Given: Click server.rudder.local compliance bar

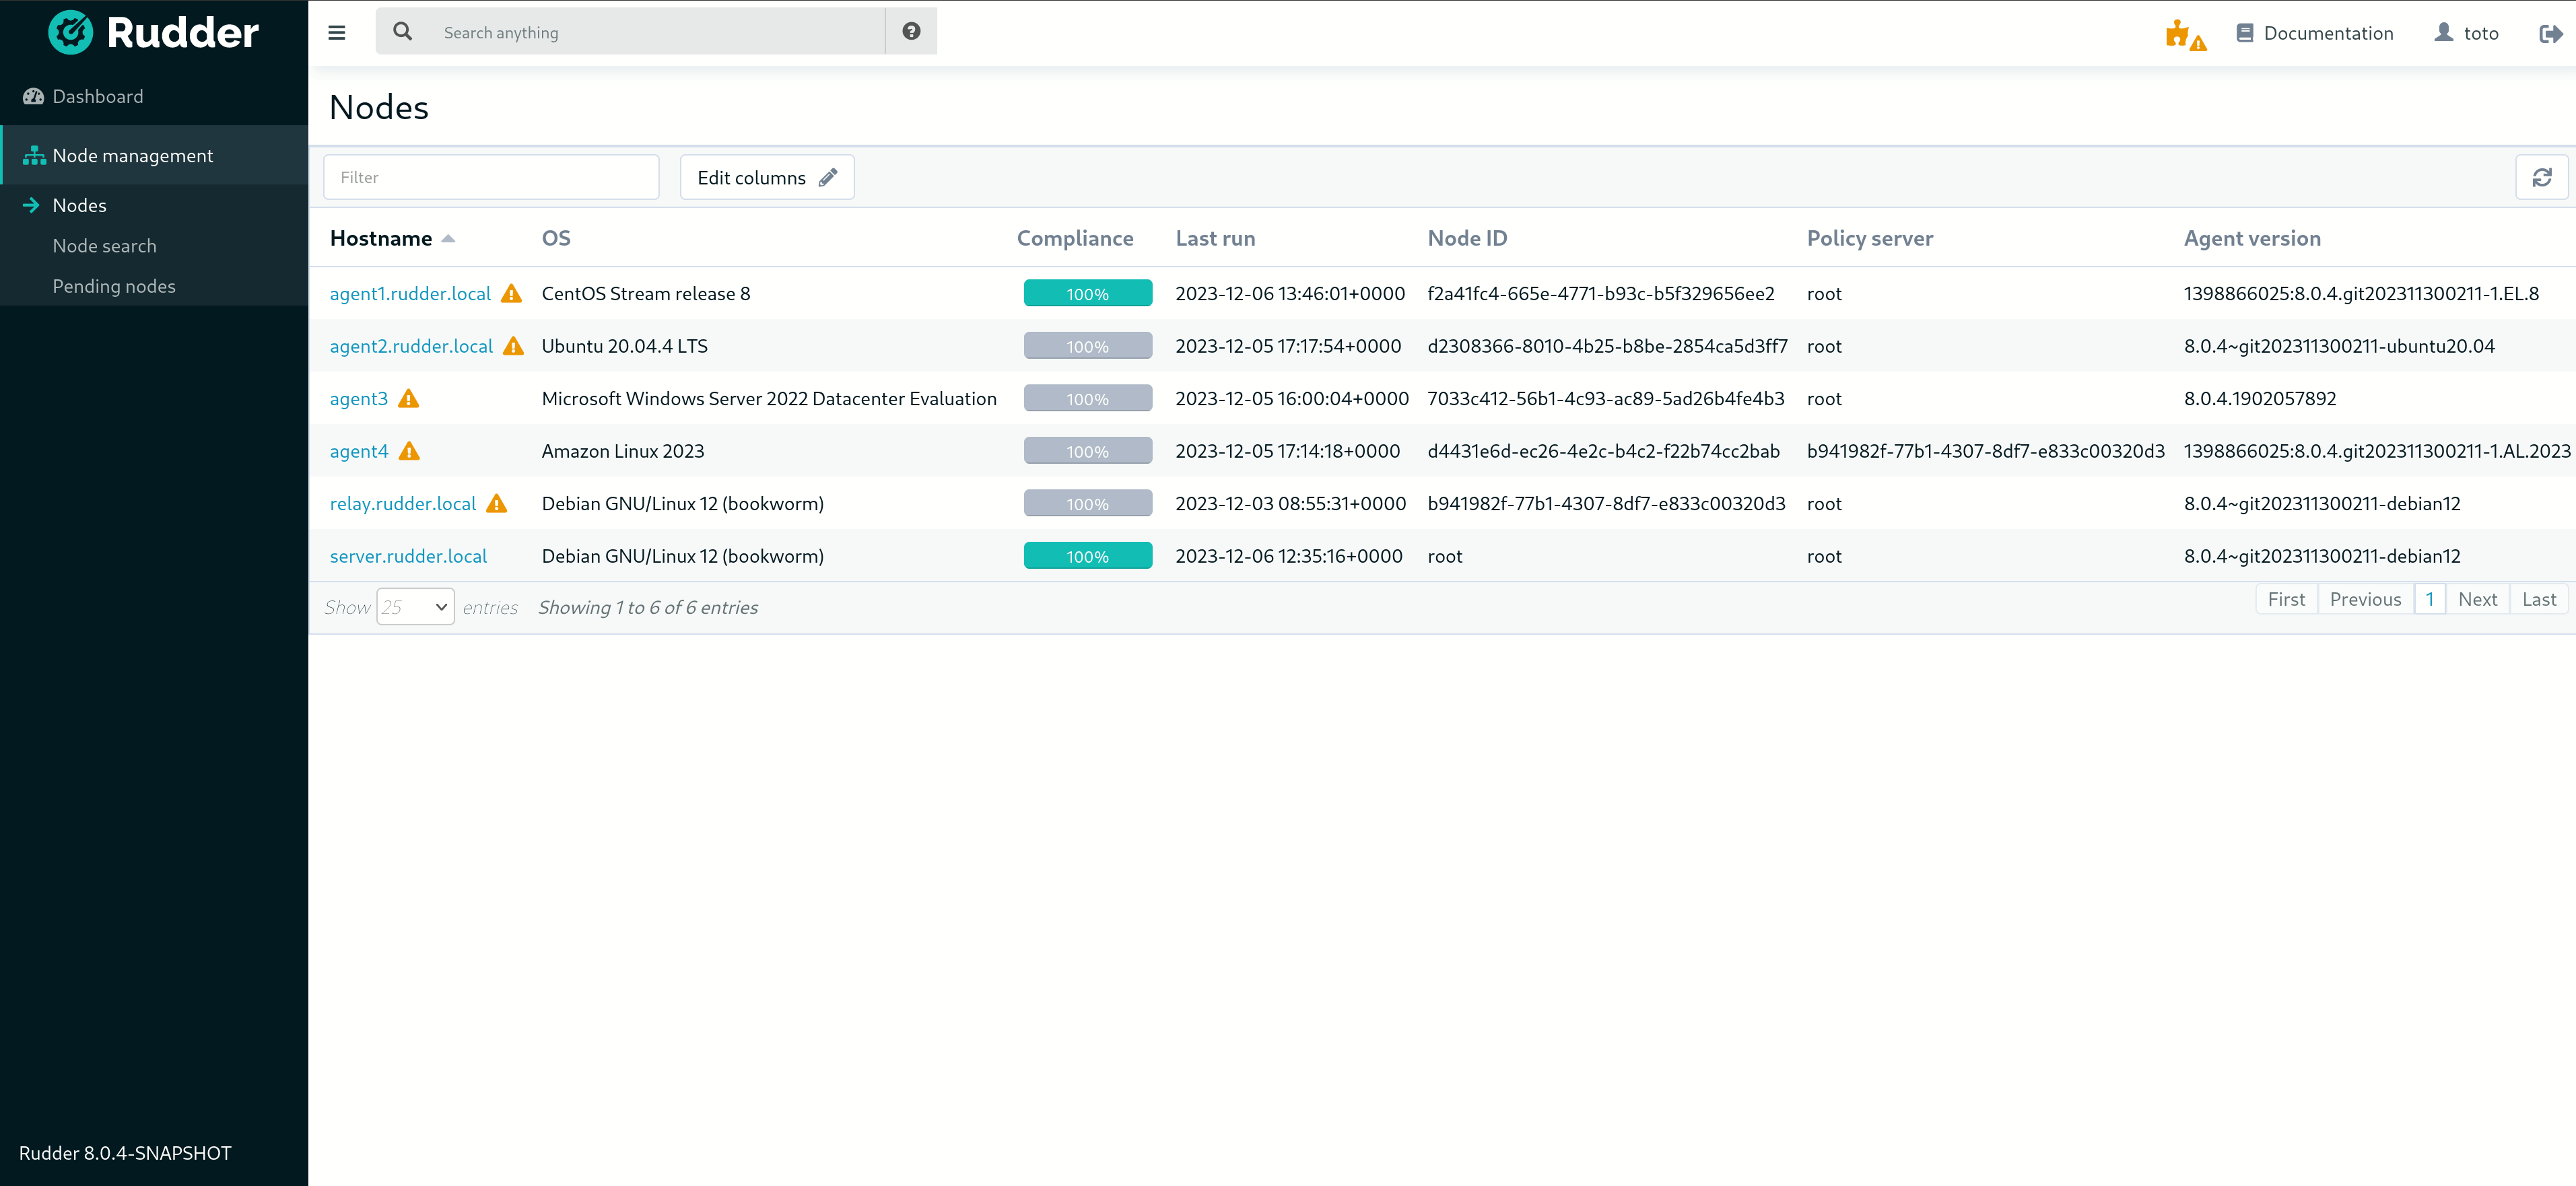Looking at the screenshot, I should (1088, 556).
